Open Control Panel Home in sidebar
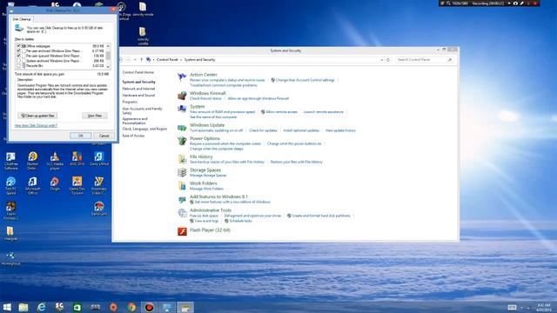This screenshot has width=557, height=313. point(138,72)
